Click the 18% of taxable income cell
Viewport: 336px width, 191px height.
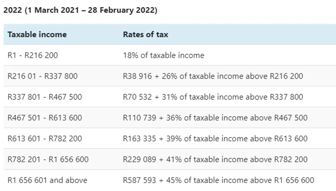pos(164,55)
